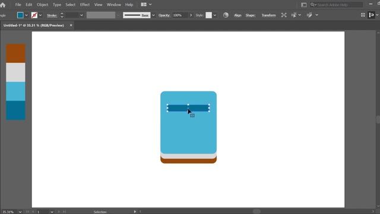Open the Effect menu
The image size is (380, 214).
[85, 5]
